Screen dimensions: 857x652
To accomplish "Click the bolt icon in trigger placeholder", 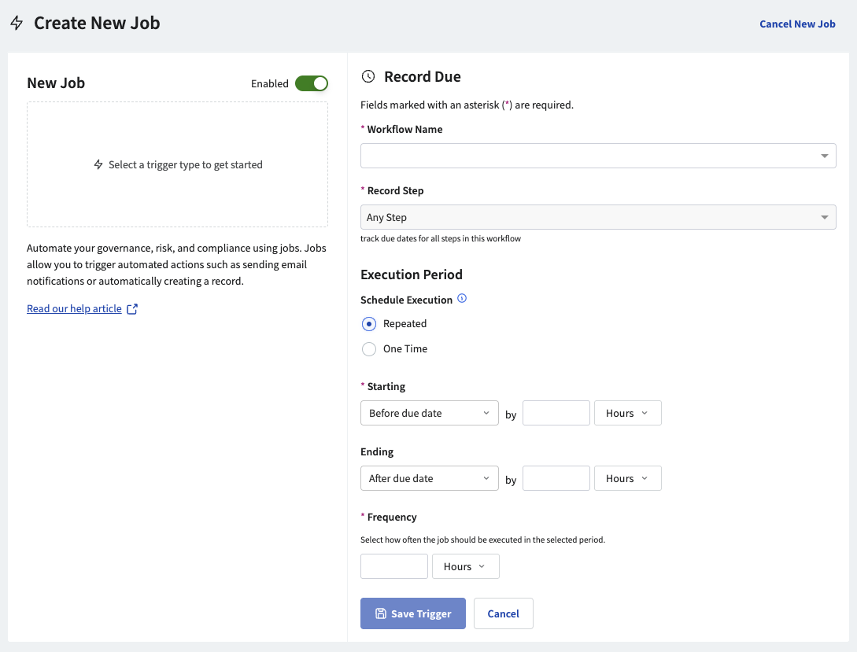I will pos(98,165).
